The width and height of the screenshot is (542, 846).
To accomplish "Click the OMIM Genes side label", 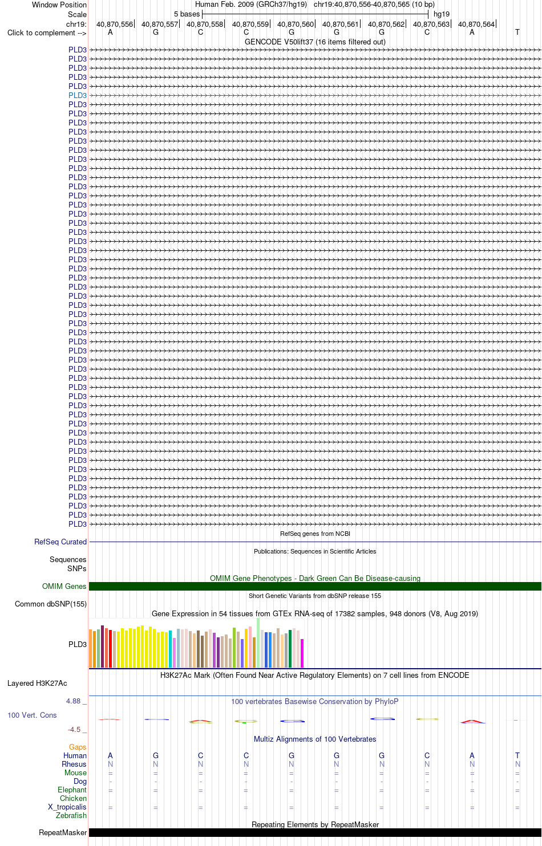I will pyautogui.click(x=64, y=586).
